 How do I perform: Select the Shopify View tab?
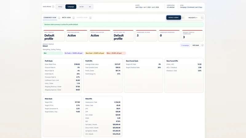point(82,17)
